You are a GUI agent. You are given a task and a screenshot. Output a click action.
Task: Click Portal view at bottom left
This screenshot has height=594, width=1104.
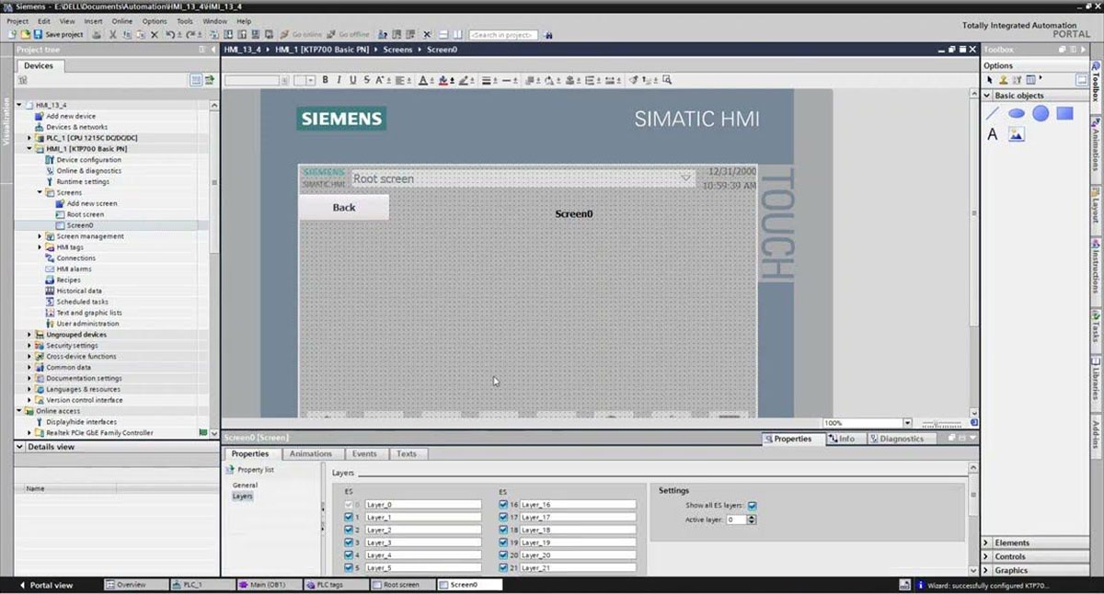click(46, 585)
